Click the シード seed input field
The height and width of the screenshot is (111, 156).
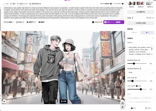tap(141, 98)
